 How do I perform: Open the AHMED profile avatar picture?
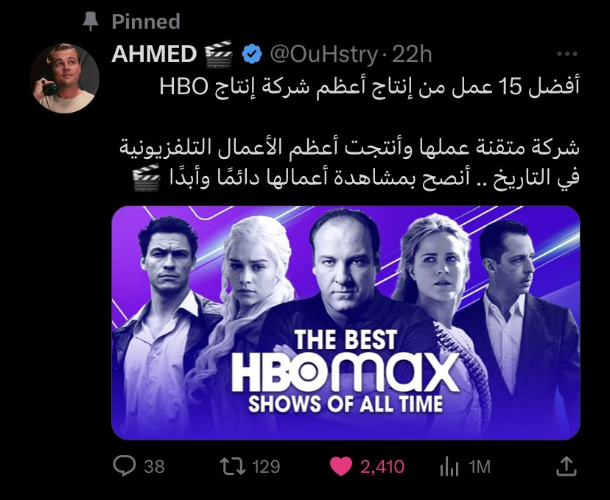[x=65, y=78]
